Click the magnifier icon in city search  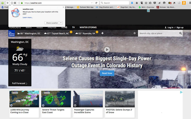point(181,34)
